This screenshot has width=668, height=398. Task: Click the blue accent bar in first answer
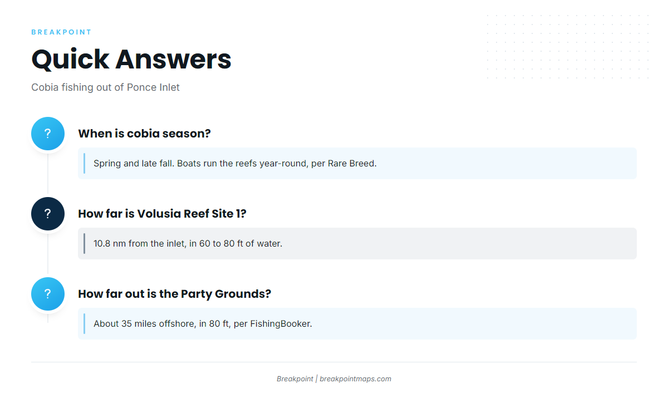pos(84,163)
